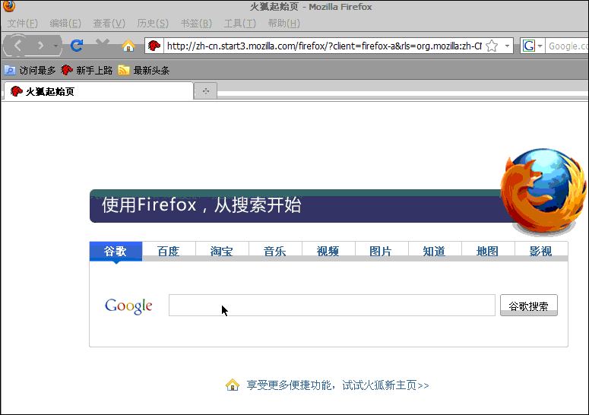
Task: Go to the Home page icon
Action: tap(128, 46)
